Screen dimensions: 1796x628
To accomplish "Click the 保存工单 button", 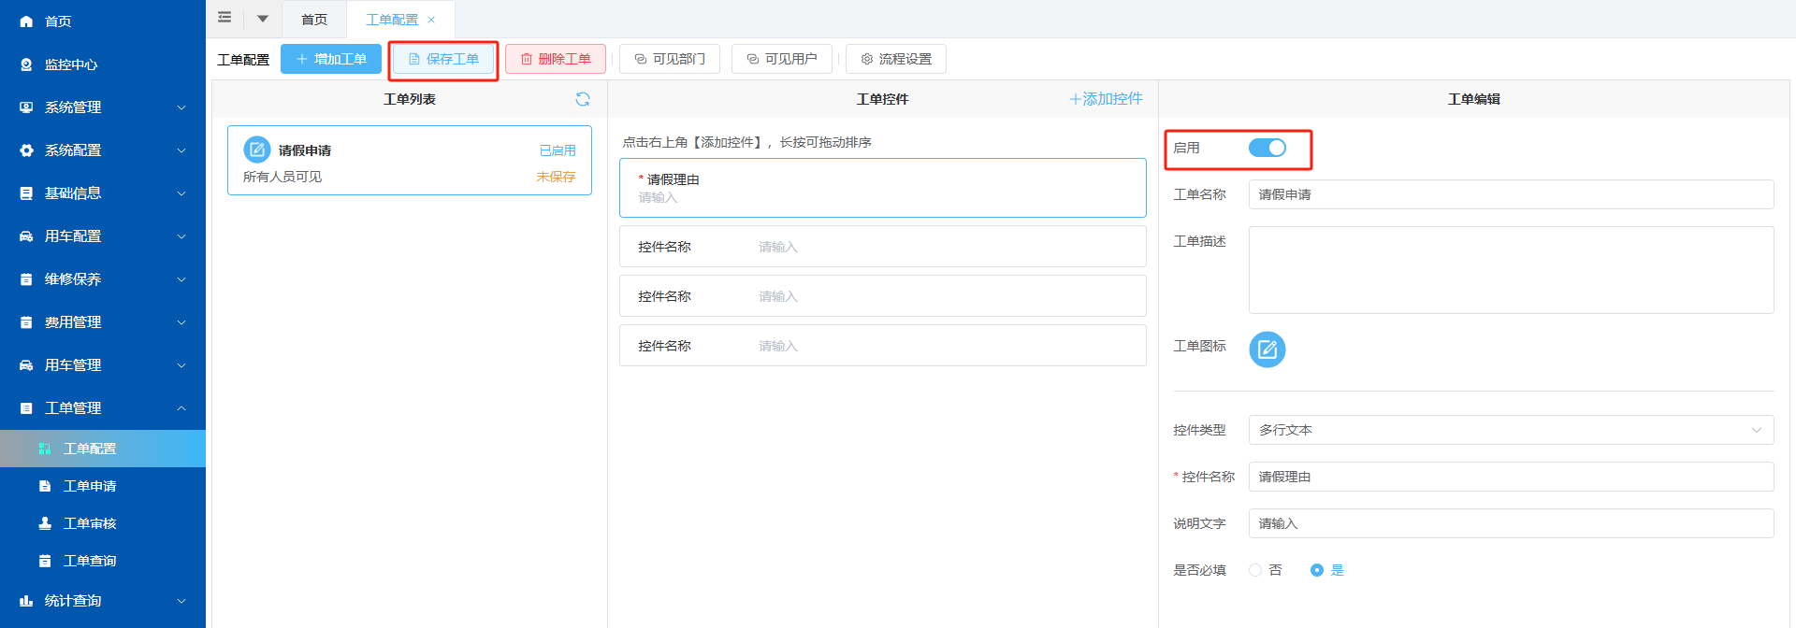I will 443,59.
